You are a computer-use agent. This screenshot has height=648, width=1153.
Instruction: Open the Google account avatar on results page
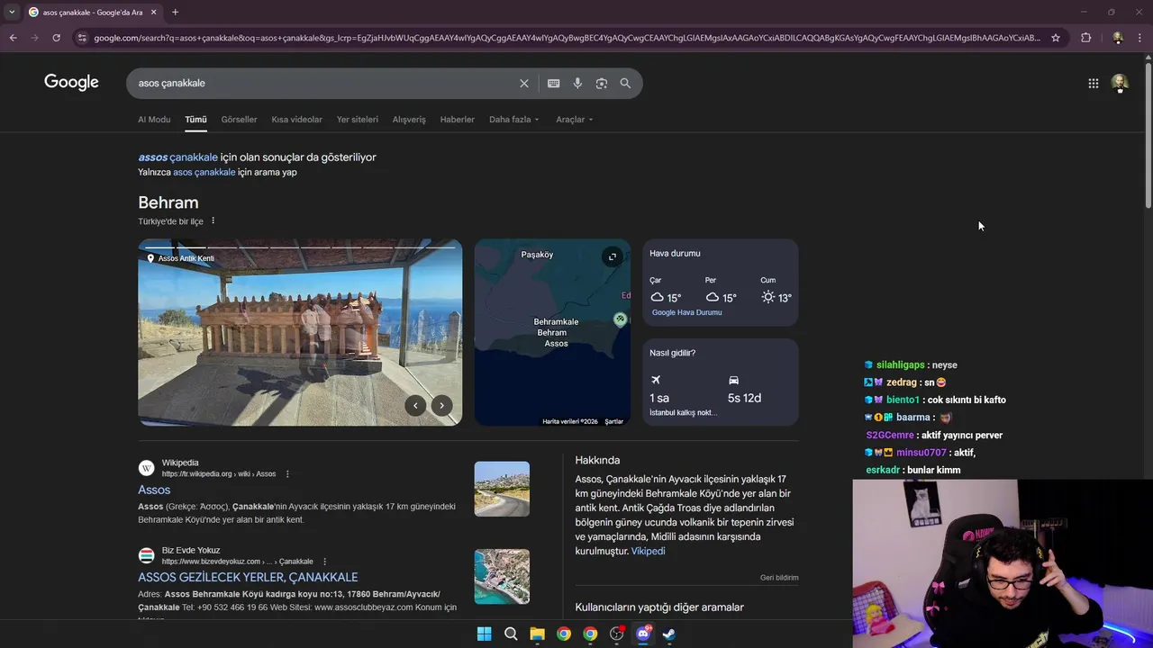point(1119,83)
